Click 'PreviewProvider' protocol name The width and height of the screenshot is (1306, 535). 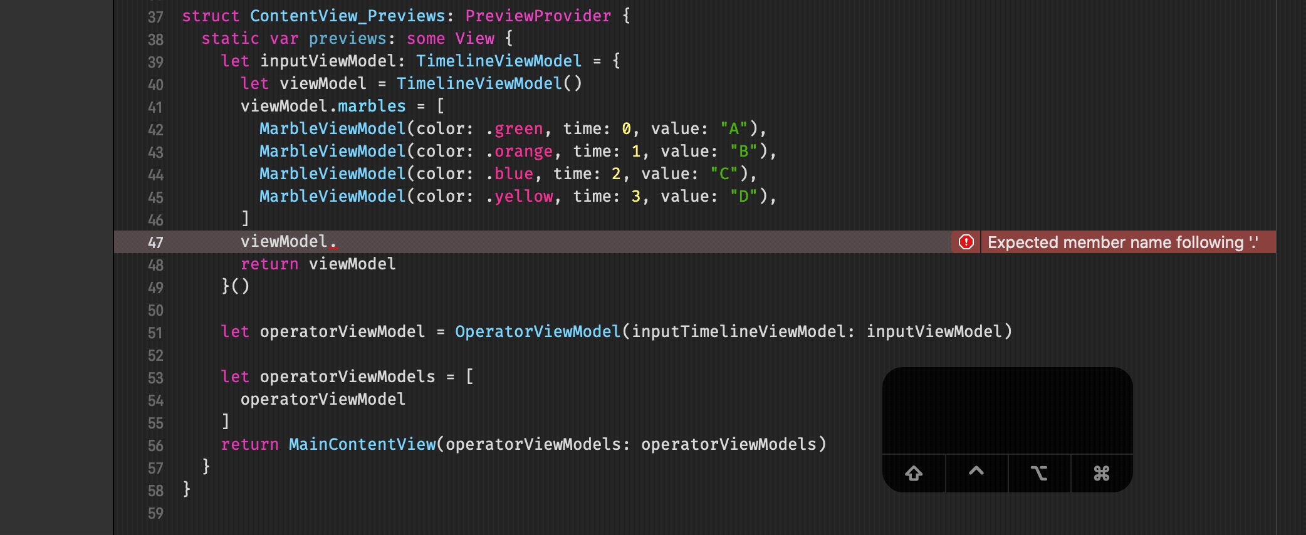point(538,16)
